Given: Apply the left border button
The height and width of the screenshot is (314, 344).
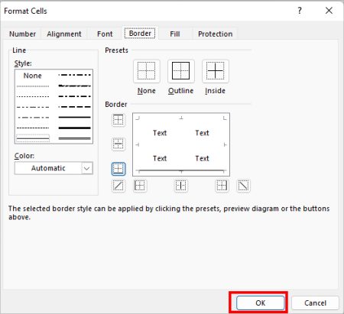Looking at the screenshot, I should coord(140,186).
